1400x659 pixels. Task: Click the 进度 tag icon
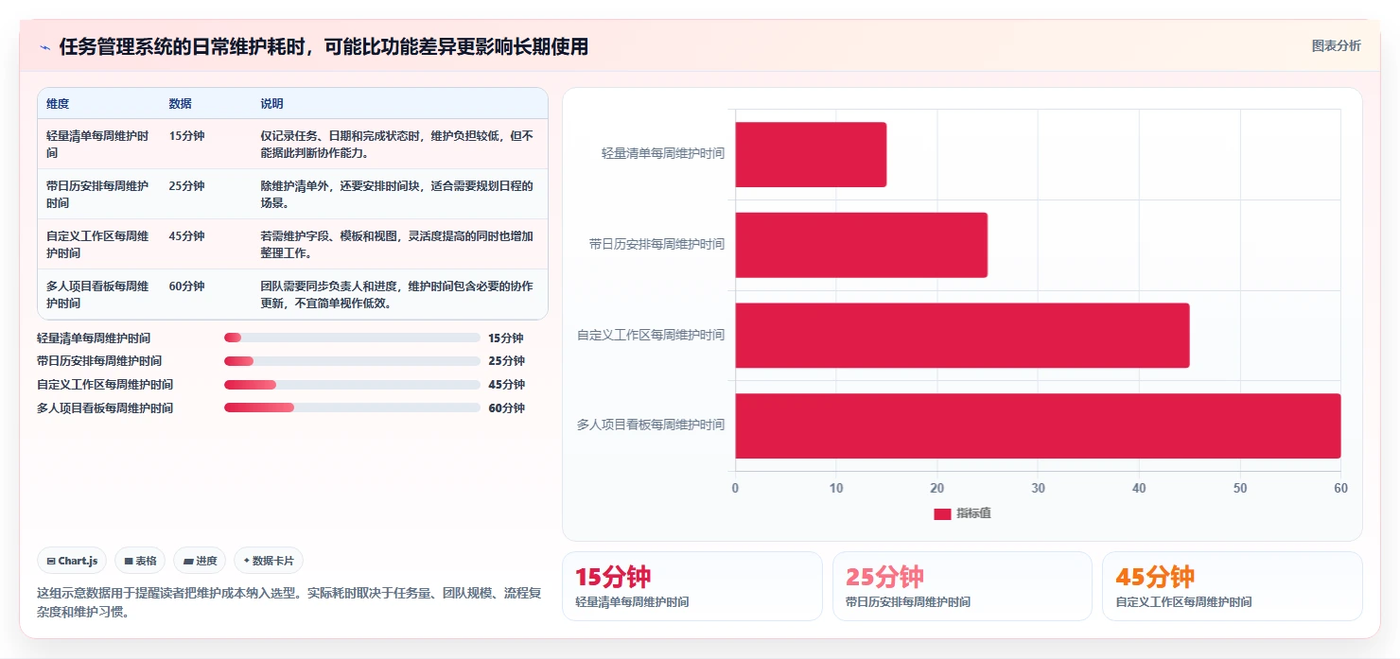click(x=188, y=561)
